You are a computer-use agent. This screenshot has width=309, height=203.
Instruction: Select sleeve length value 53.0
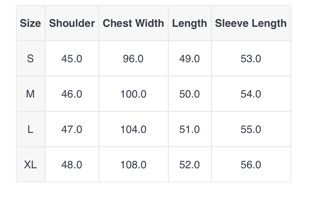251,59
